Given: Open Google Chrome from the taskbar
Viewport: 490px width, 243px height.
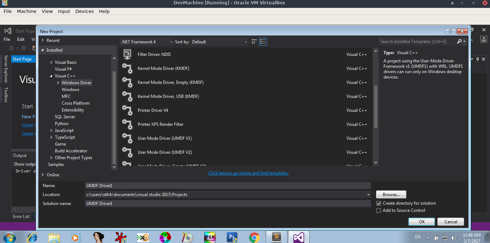Looking at the screenshot, I should [x=254, y=237].
